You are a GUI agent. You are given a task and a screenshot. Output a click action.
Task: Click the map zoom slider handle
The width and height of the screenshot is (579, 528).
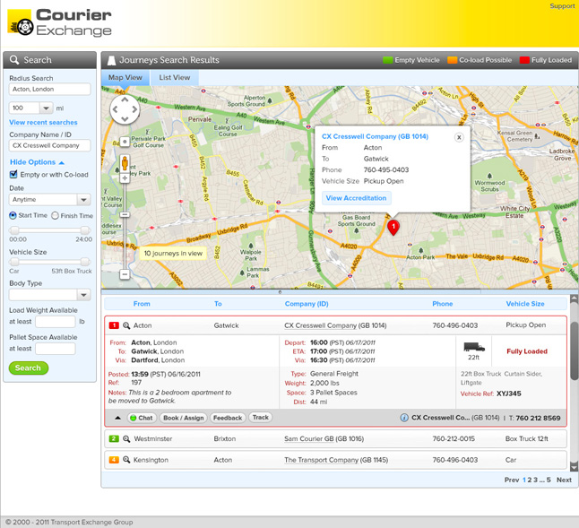[x=125, y=214]
